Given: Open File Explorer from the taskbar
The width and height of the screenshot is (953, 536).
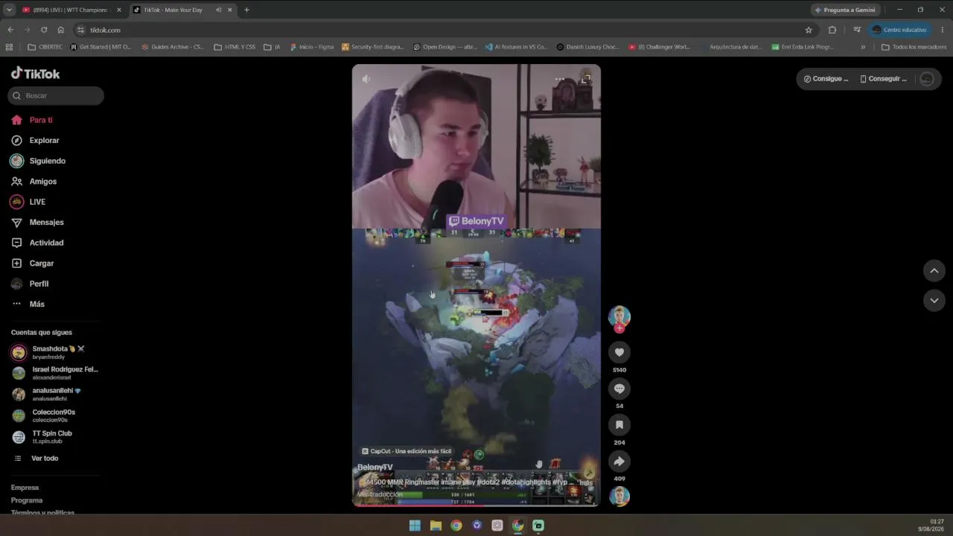Looking at the screenshot, I should (436, 526).
